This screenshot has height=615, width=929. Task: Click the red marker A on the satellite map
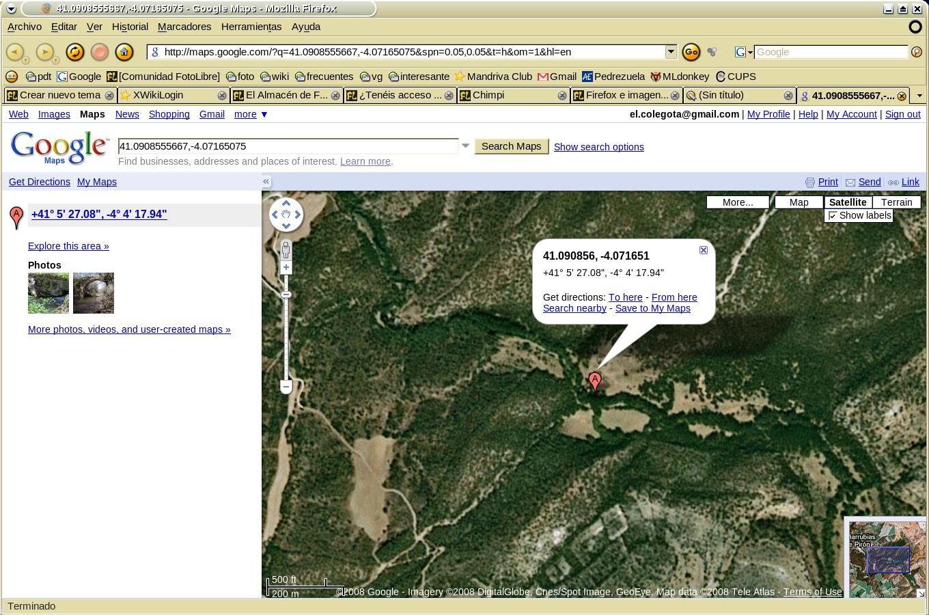595,381
